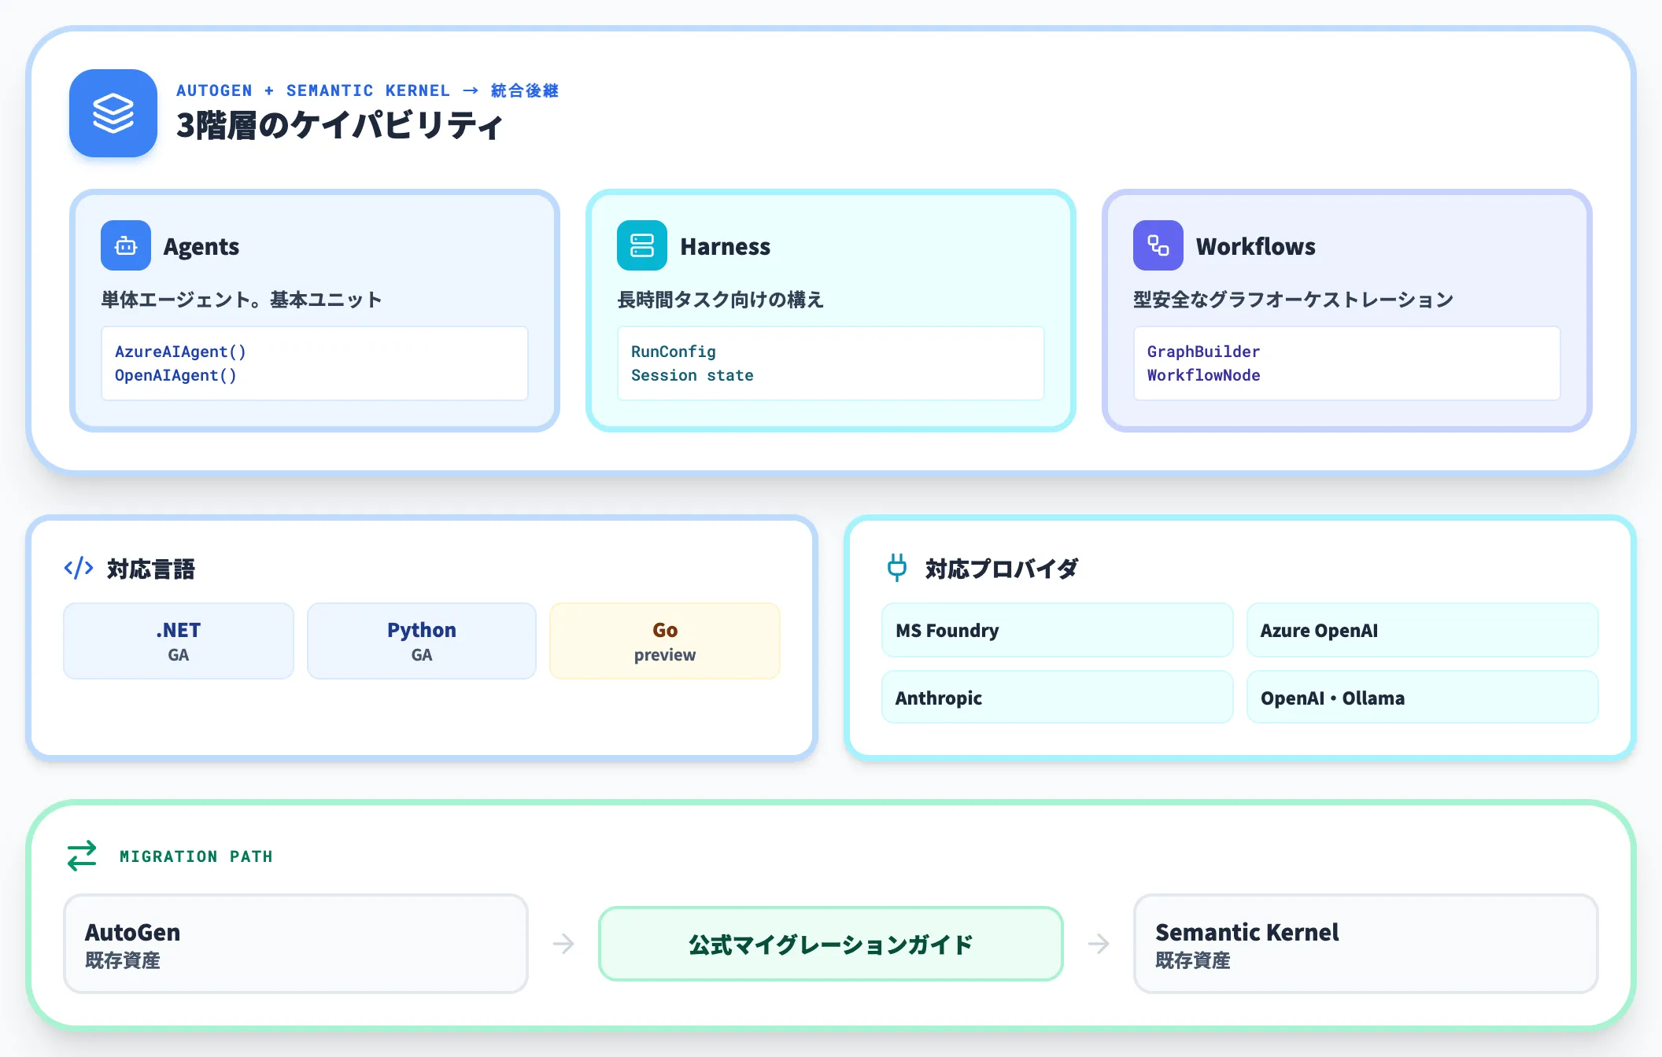Click the 単体エージェント。基本ユニット description
Image resolution: width=1662 pixels, height=1057 pixels.
(242, 300)
